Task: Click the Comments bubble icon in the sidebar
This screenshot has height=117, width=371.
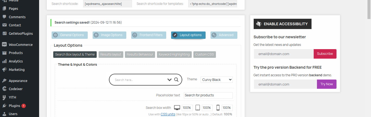Action: [x=4, y=17]
